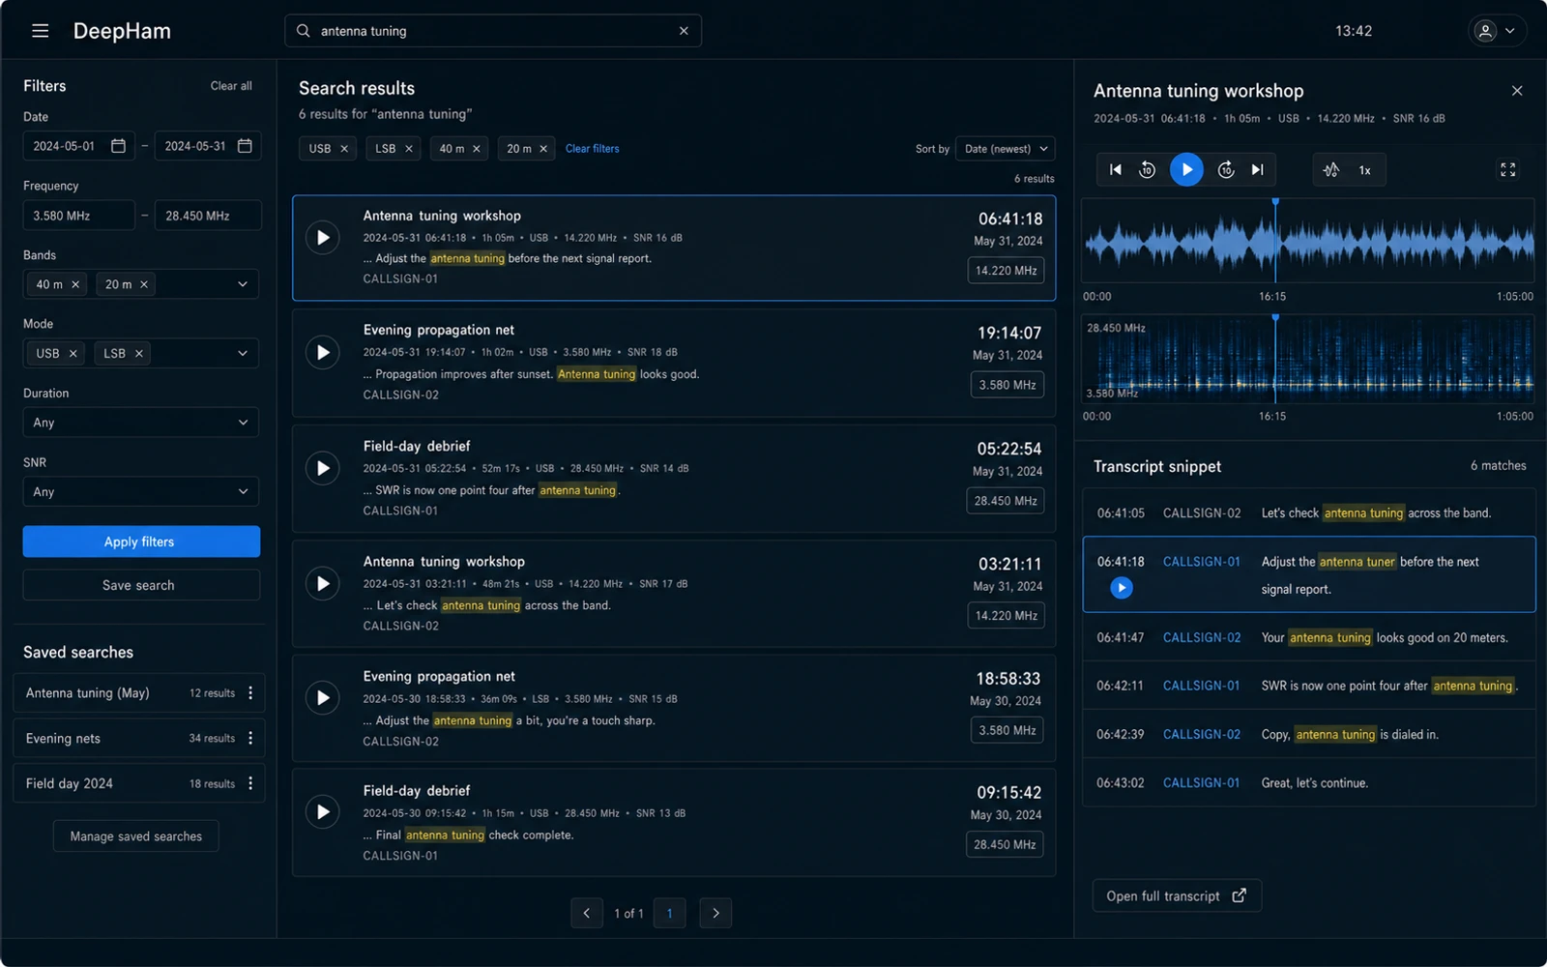Viewport: 1547px width, 967px height.
Task: Open calendar for end date 2024-05-31
Action: coord(245,146)
